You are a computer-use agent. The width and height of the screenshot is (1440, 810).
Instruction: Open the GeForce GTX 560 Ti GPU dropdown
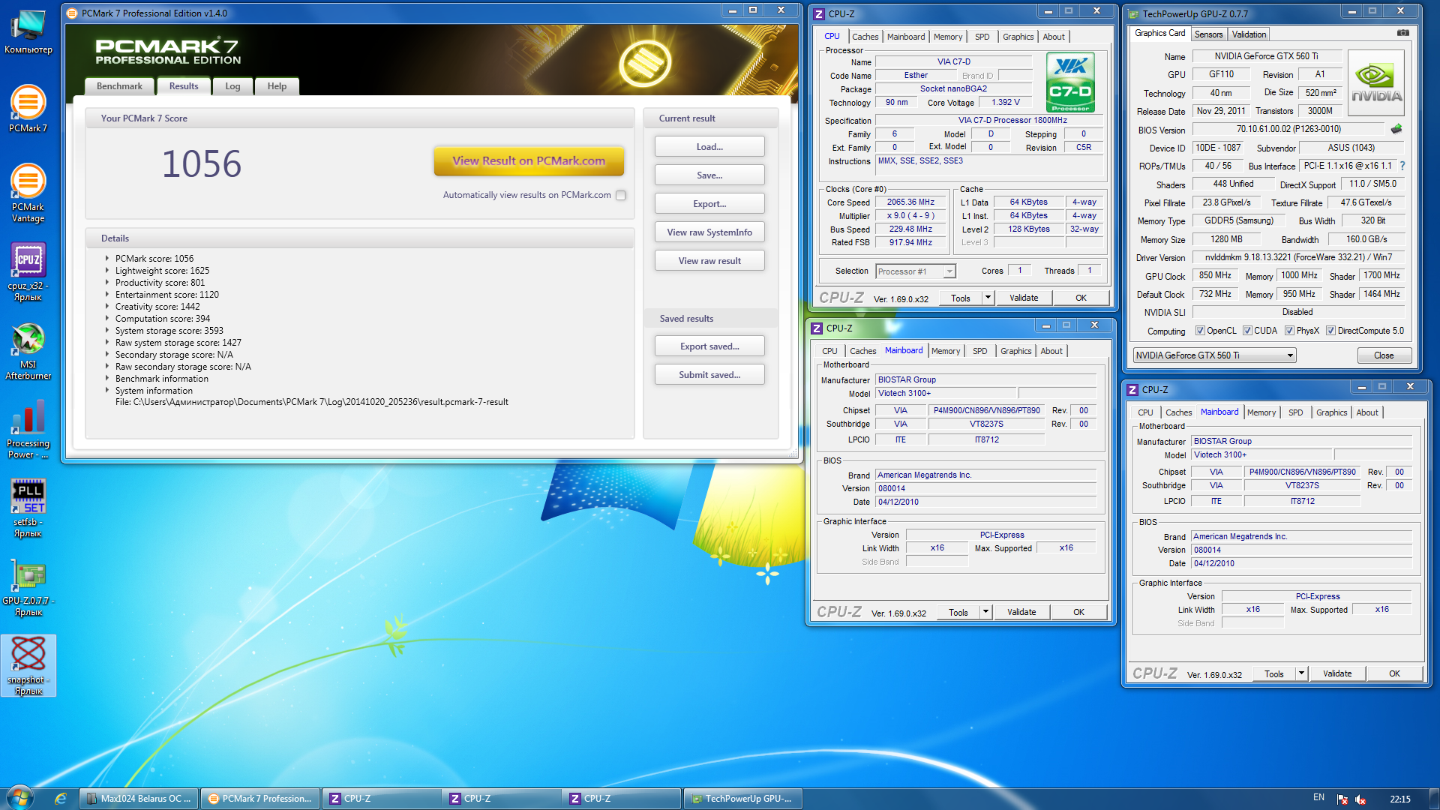pos(1214,355)
